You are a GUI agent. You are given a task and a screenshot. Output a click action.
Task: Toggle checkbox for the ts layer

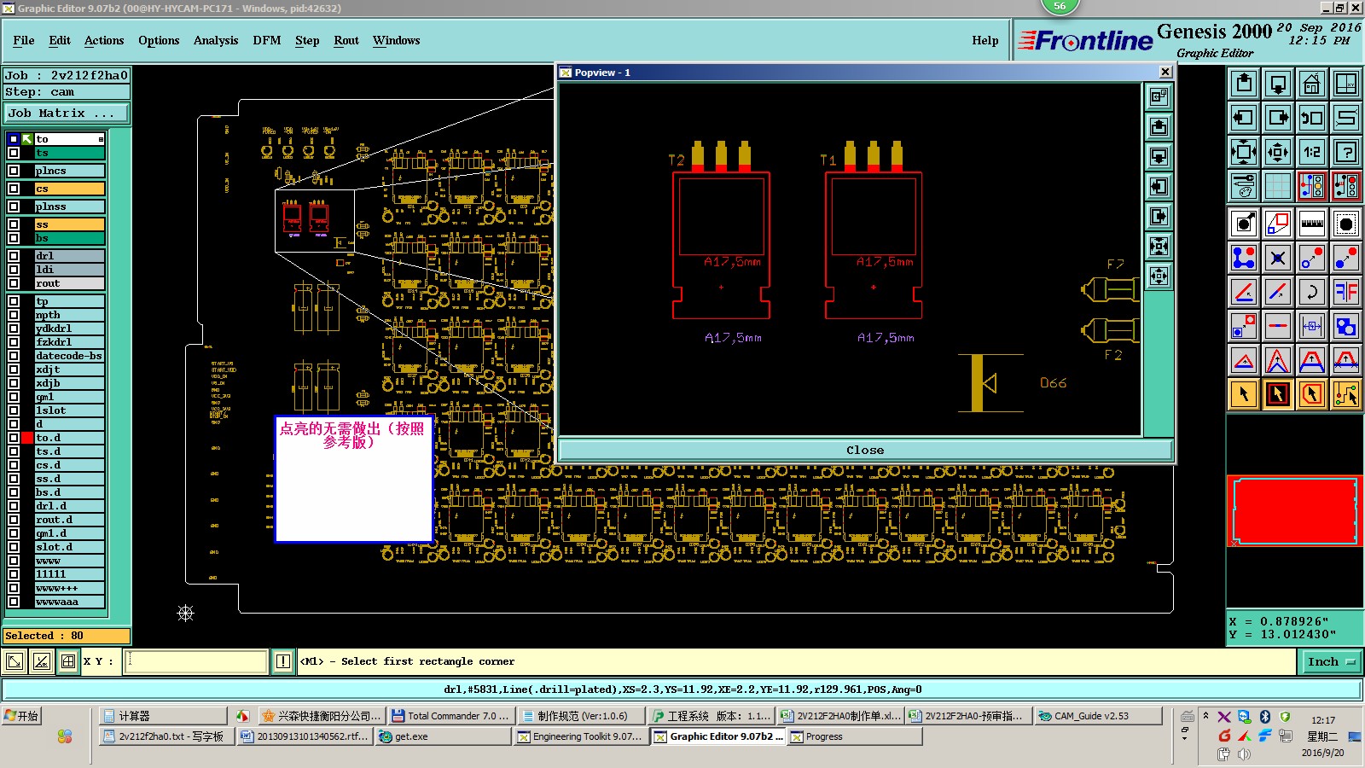point(14,153)
